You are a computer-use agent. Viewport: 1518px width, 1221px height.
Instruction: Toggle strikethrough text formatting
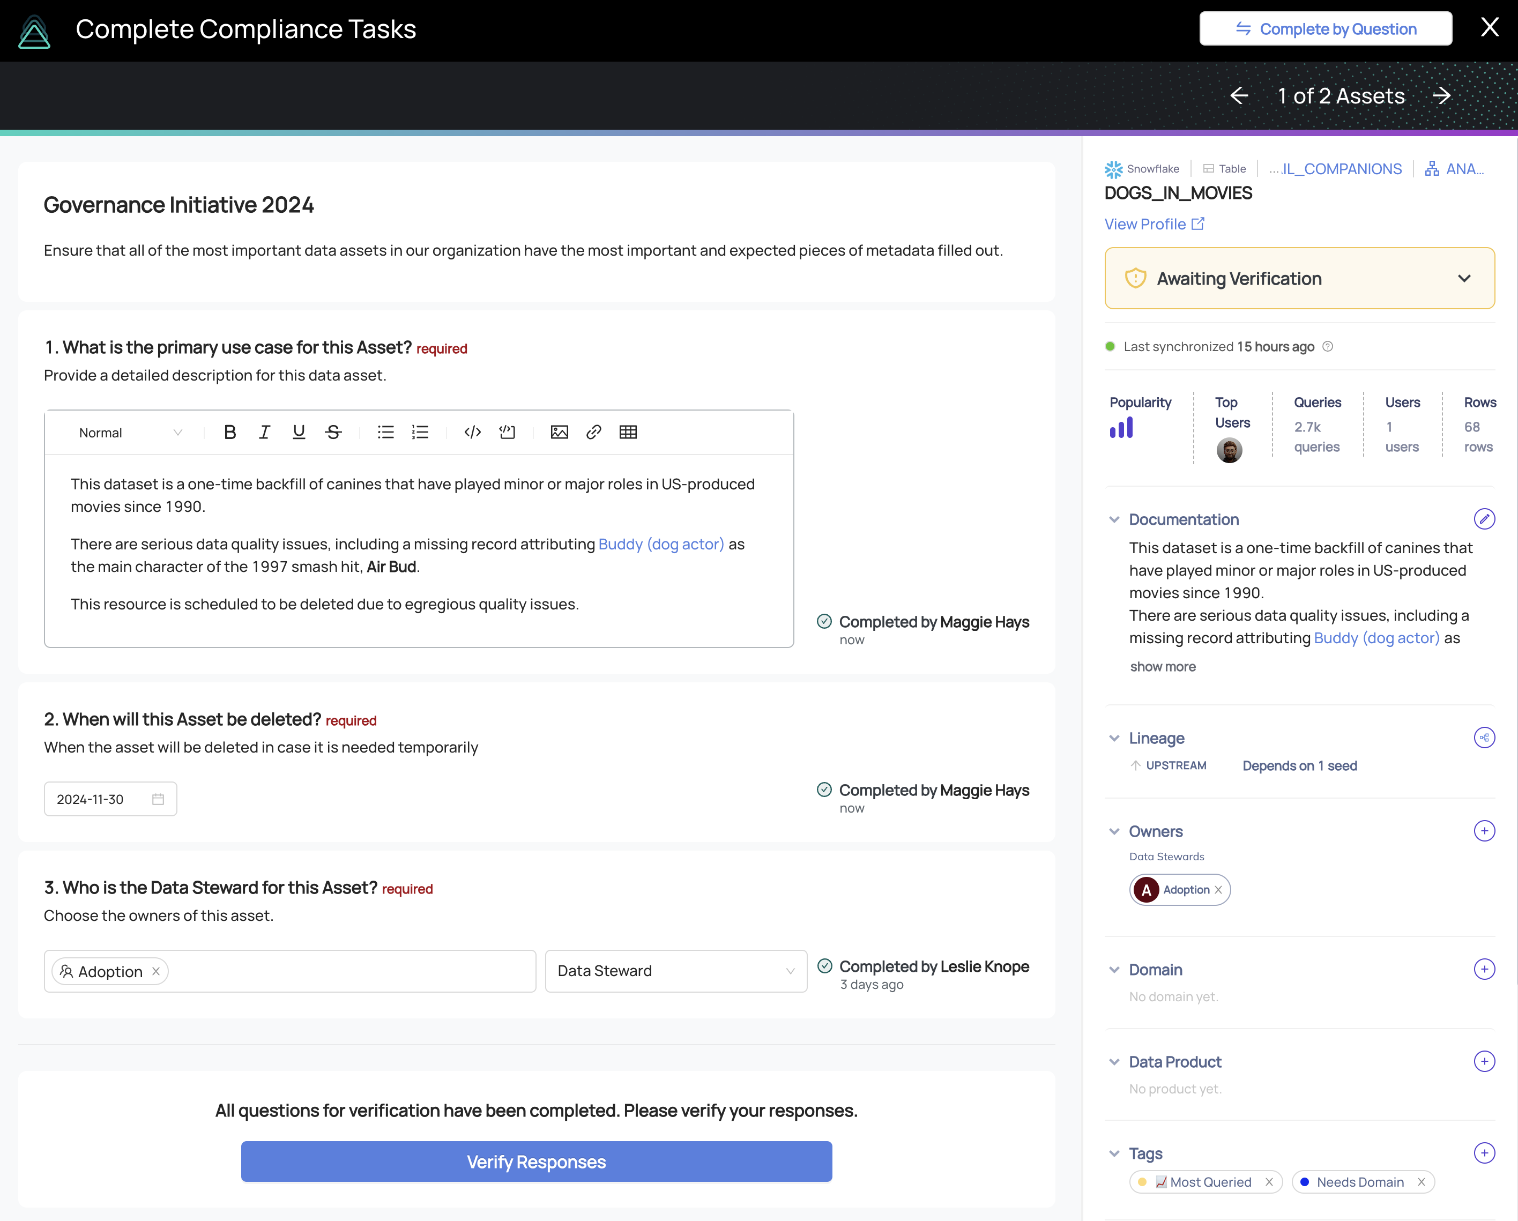pyautogui.click(x=333, y=431)
